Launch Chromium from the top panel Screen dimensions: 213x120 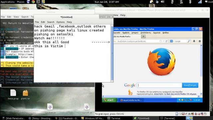coord(33,2)
